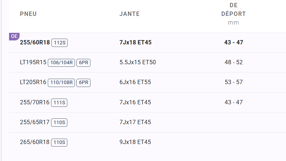This screenshot has width=286, height=161.
Task: Select tire size LT195R15
Action: point(33,62)
